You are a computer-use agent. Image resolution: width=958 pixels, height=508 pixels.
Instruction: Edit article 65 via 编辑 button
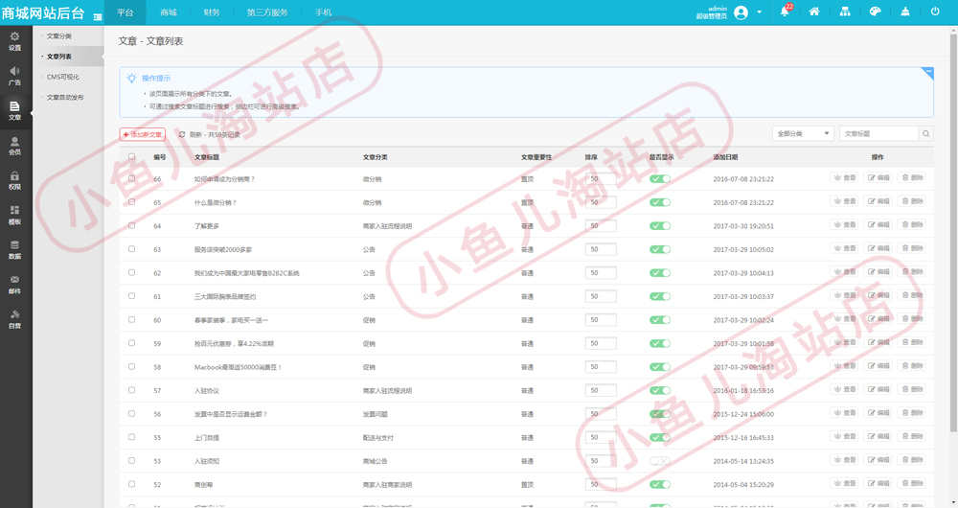tap(878, 201)
